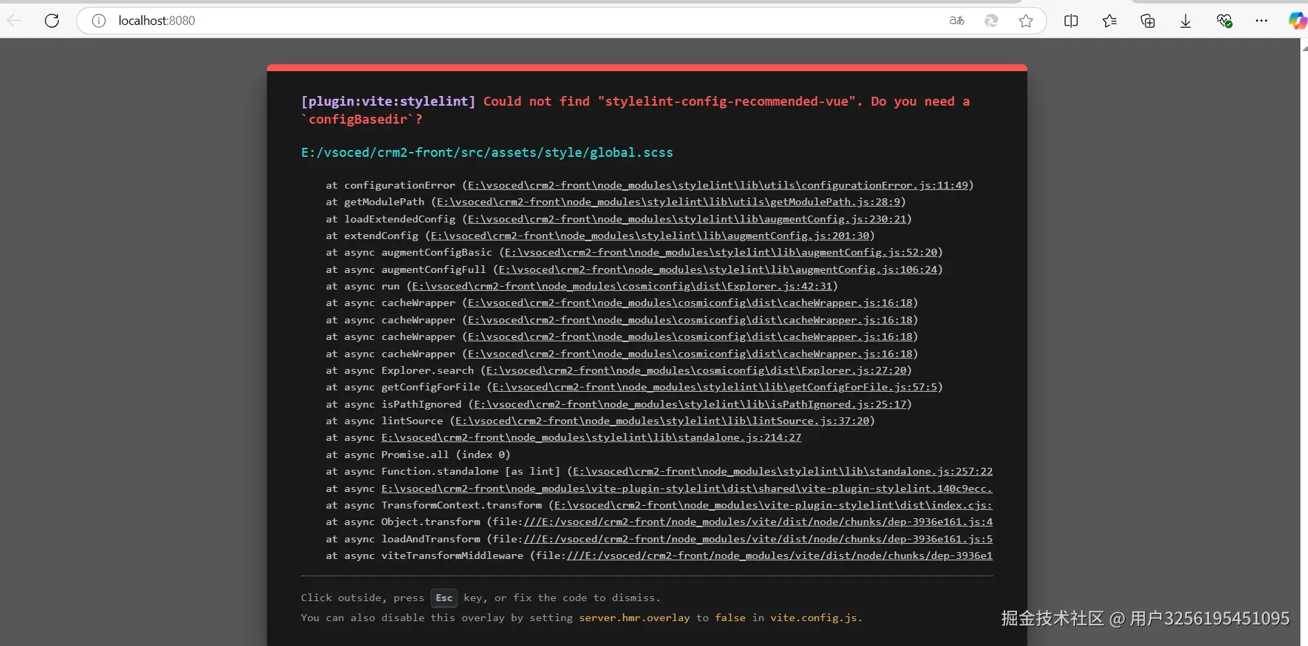This screenshot has height=646, width=1308.
Task: Open the split screen view icon
Action: coord(1071,21)
